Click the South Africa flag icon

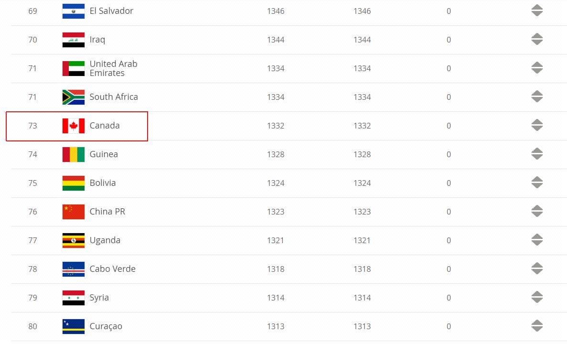73,97
